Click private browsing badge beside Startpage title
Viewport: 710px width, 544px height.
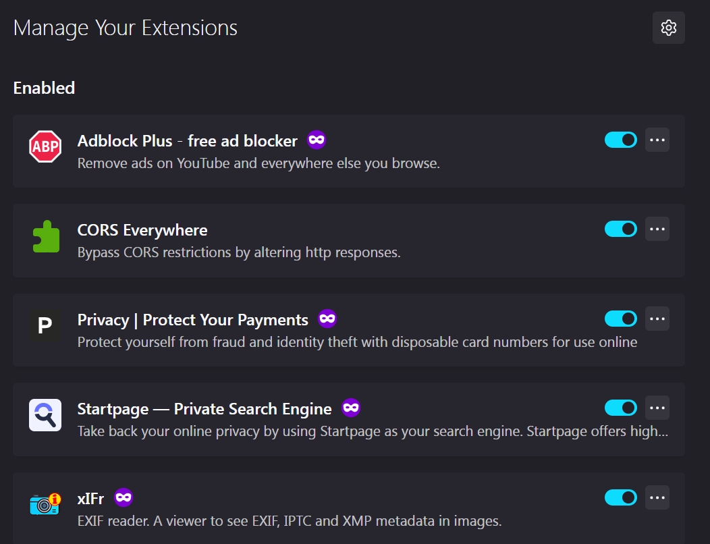(351, 408)
